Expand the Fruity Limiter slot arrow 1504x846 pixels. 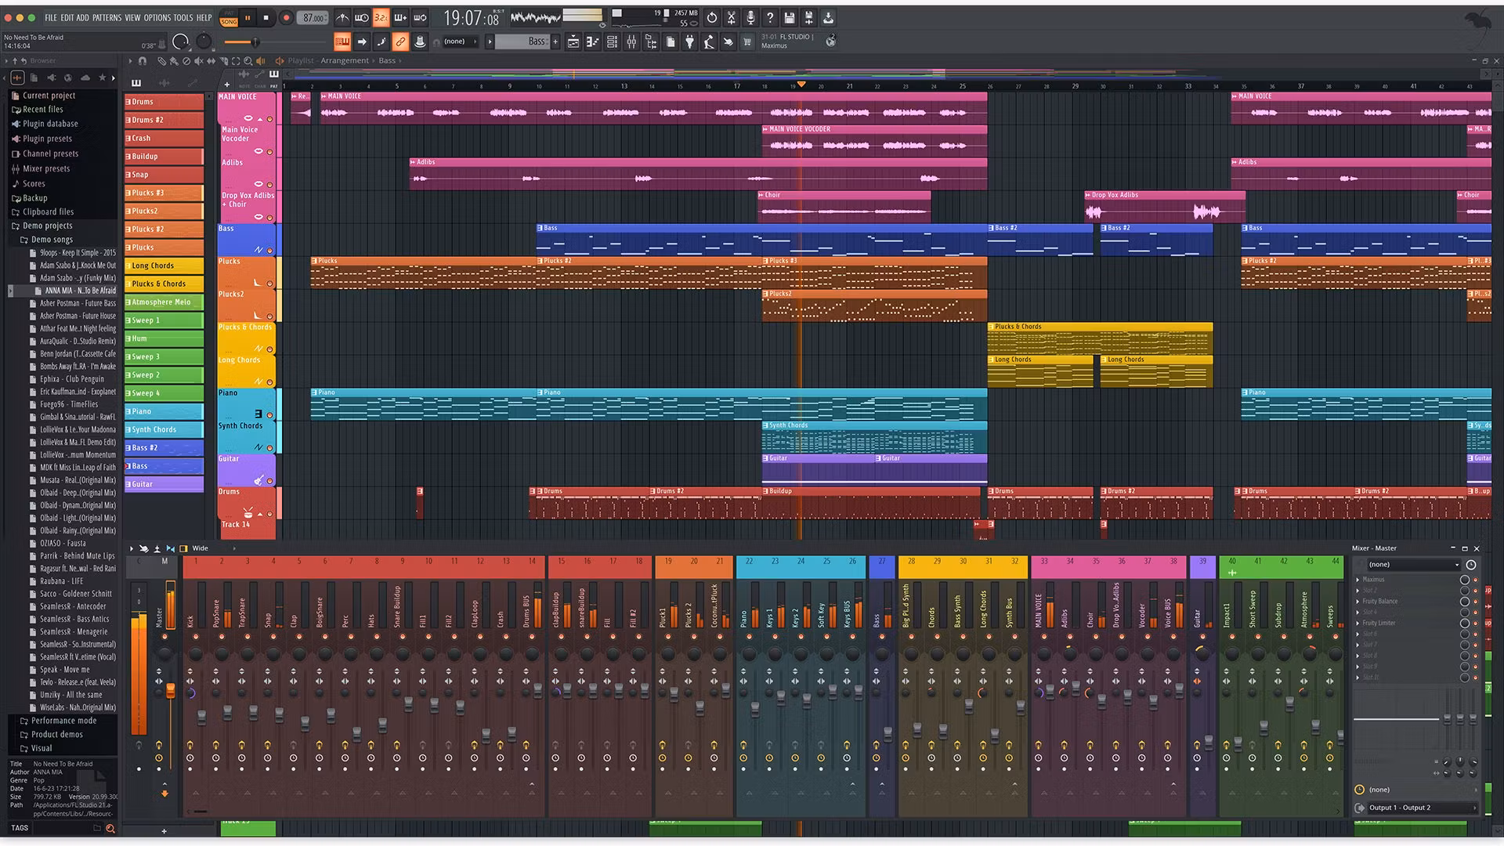(x=1358, y=624)
